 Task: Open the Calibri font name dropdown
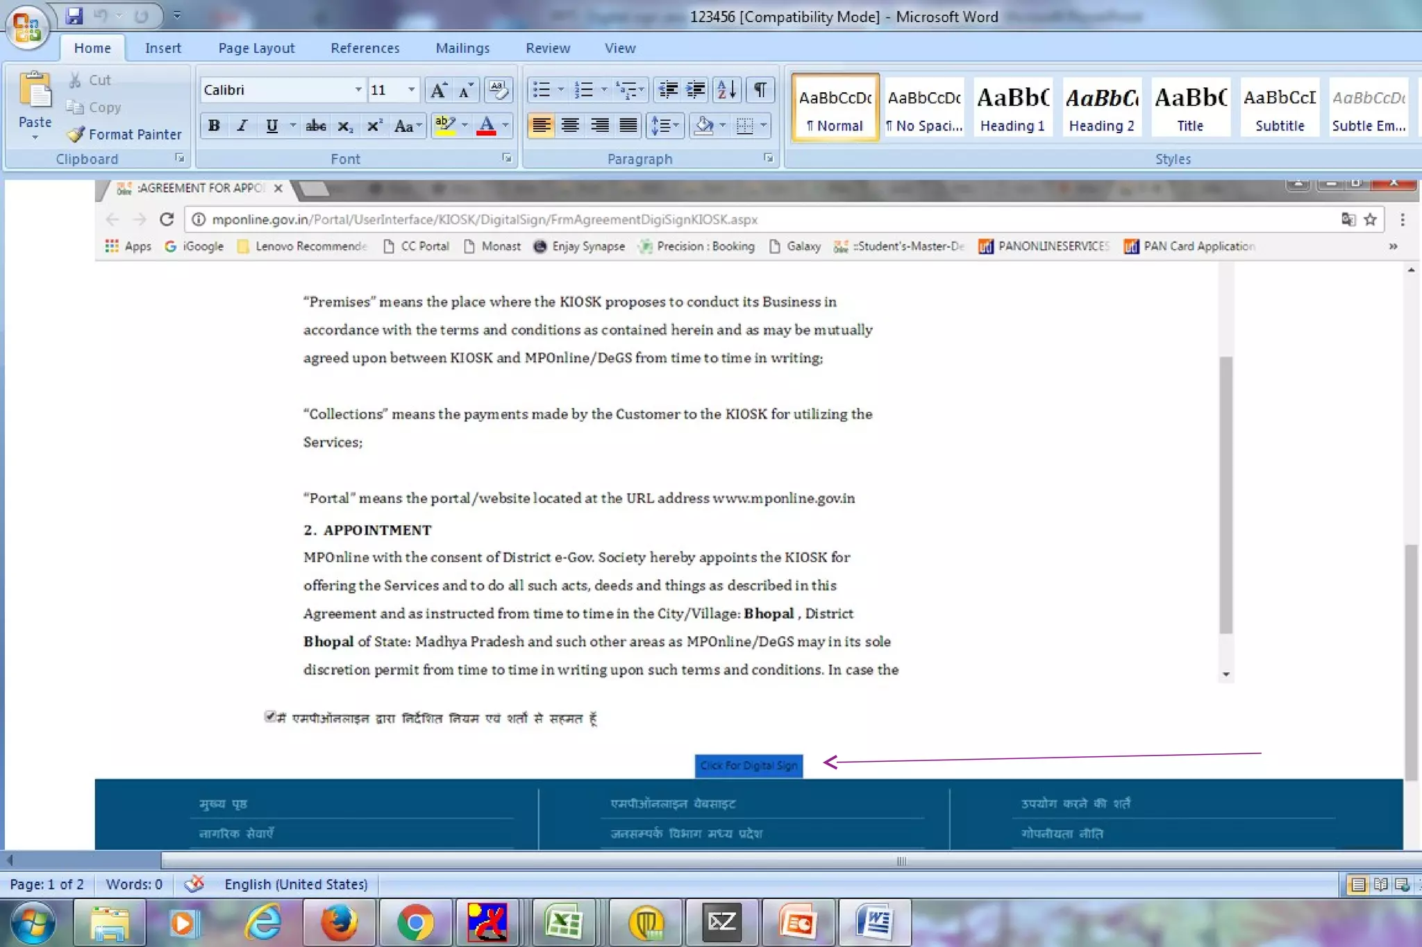pyautogui.click(x=358, y=89)
